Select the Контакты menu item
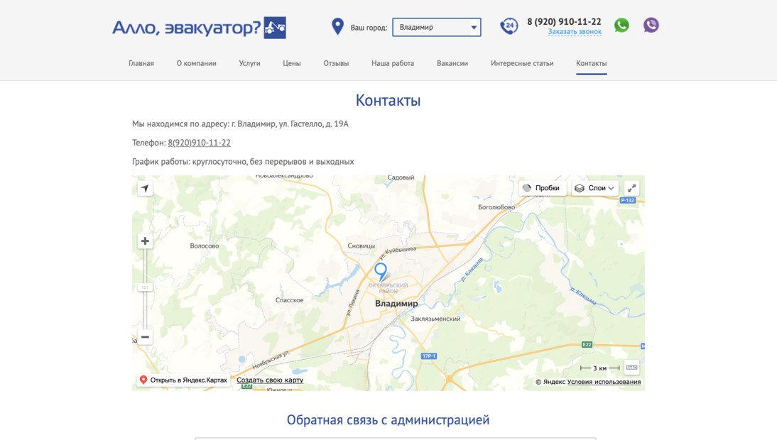 (x=591, y=63)
